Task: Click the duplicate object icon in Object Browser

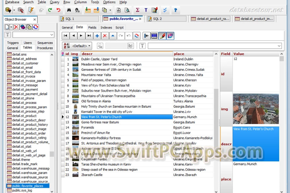Action: coord(29,27)
